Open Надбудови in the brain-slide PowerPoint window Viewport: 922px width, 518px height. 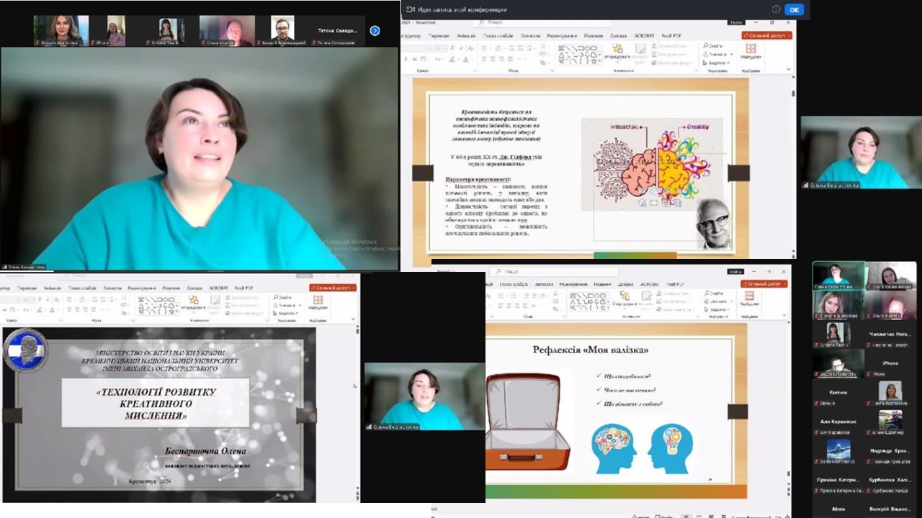click(751, 51)
